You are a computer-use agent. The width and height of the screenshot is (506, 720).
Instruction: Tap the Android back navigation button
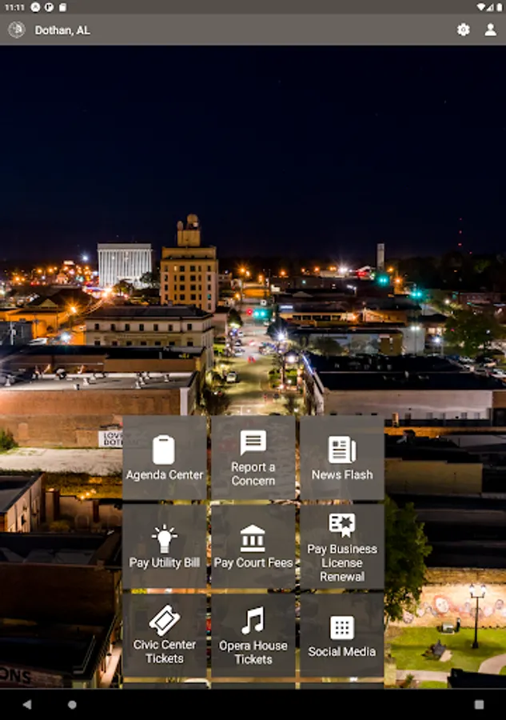tap(27, 704)
